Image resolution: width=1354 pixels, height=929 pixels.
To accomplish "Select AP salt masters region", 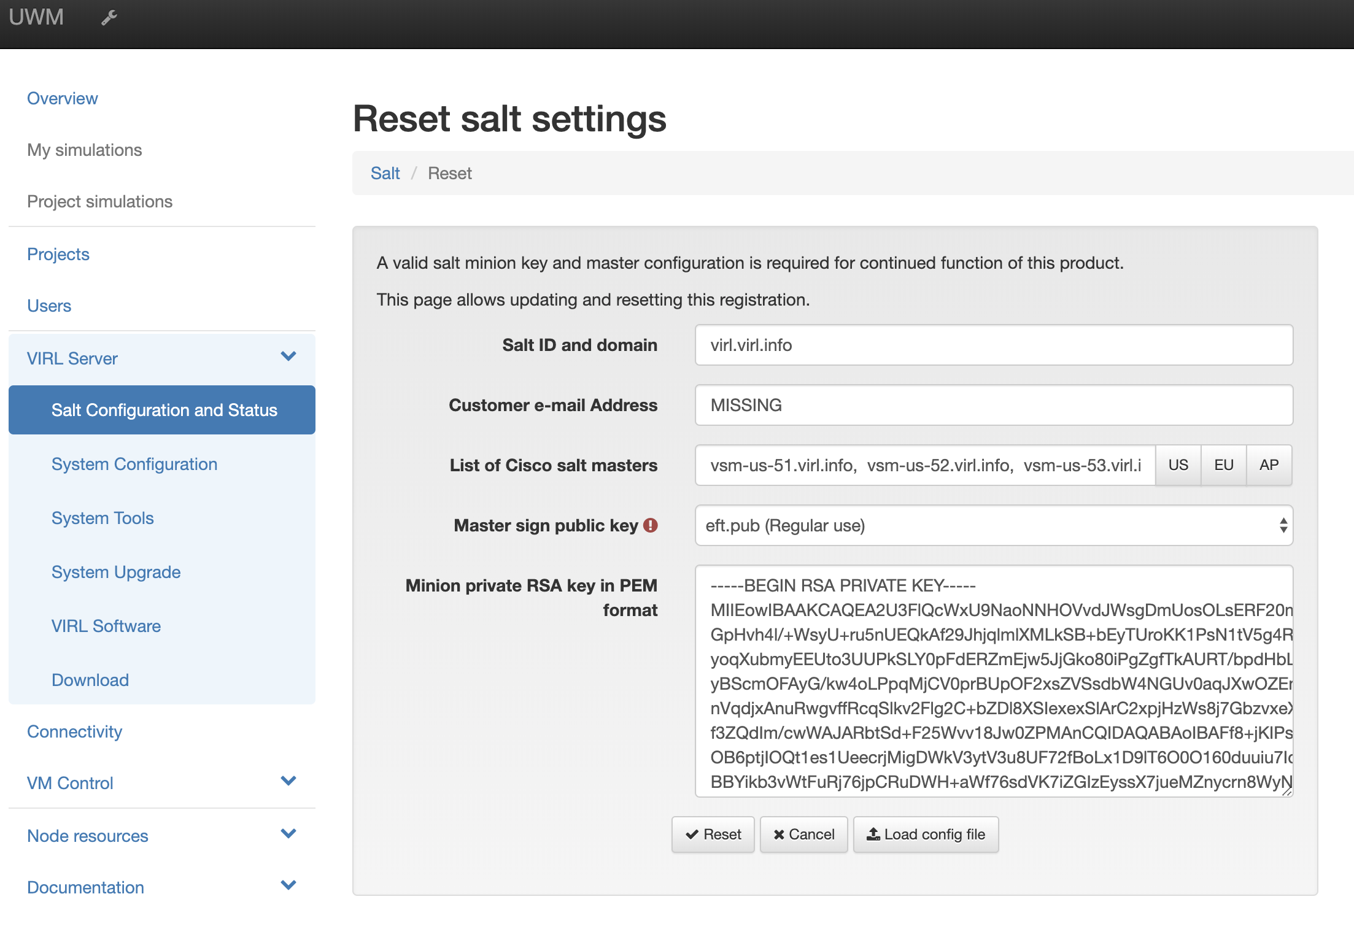I will (x=1269, y=465).
